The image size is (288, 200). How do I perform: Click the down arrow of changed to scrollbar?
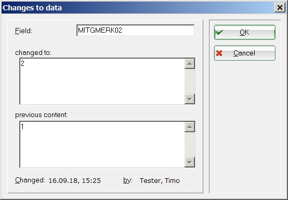pyautogui.click(x=190, y=99)
